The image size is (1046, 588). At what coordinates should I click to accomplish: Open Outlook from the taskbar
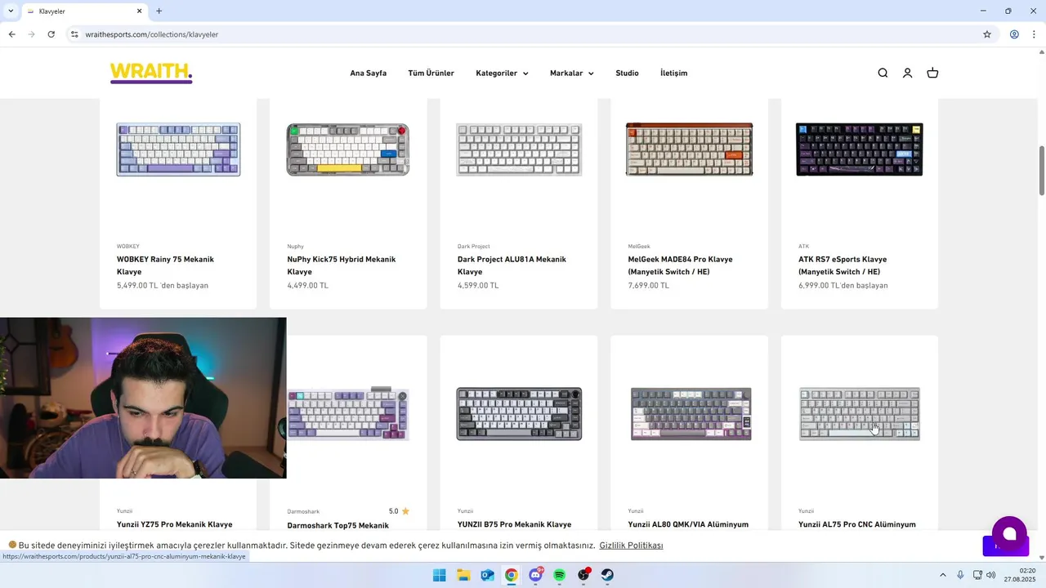[487, 575]
